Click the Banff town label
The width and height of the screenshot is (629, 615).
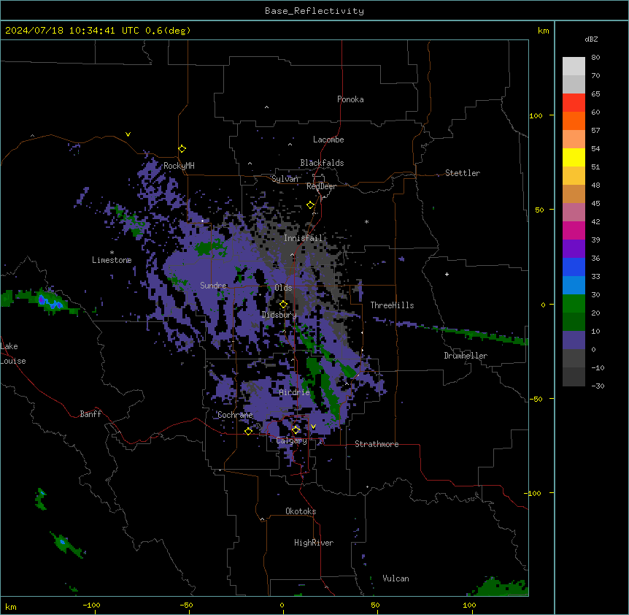[90, 414]
